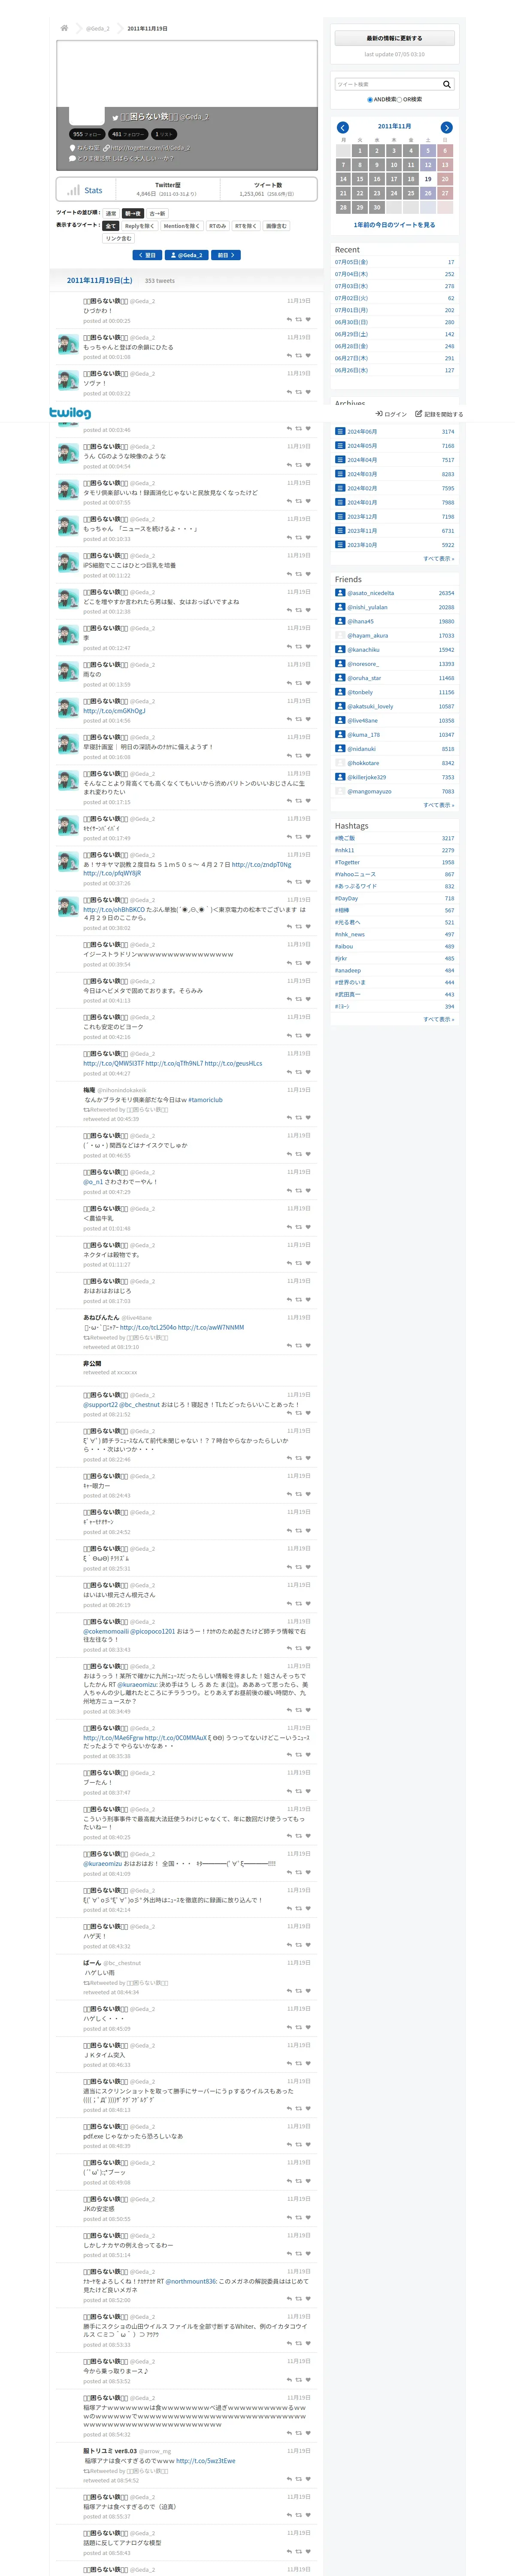The image size is (515, 2576).
Task: Go to 前日 previous day
Action: 226,255
